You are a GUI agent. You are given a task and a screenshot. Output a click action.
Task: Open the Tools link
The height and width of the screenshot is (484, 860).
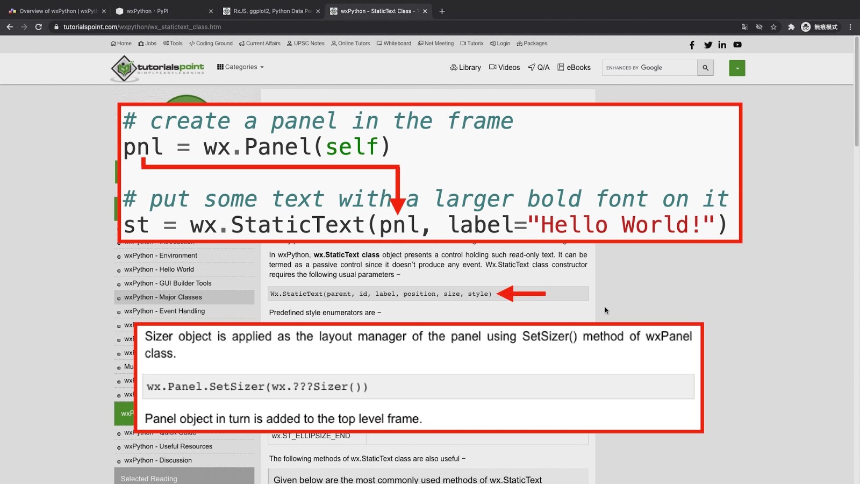173,44
